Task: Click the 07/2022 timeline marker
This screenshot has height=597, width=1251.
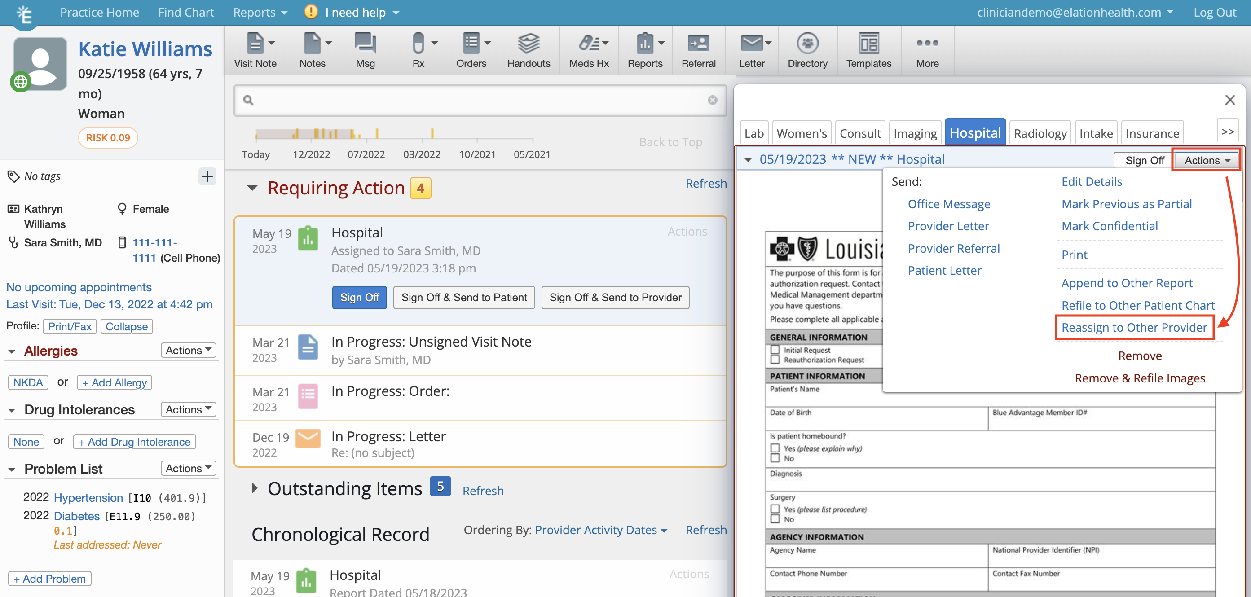Action: point(366,154)
